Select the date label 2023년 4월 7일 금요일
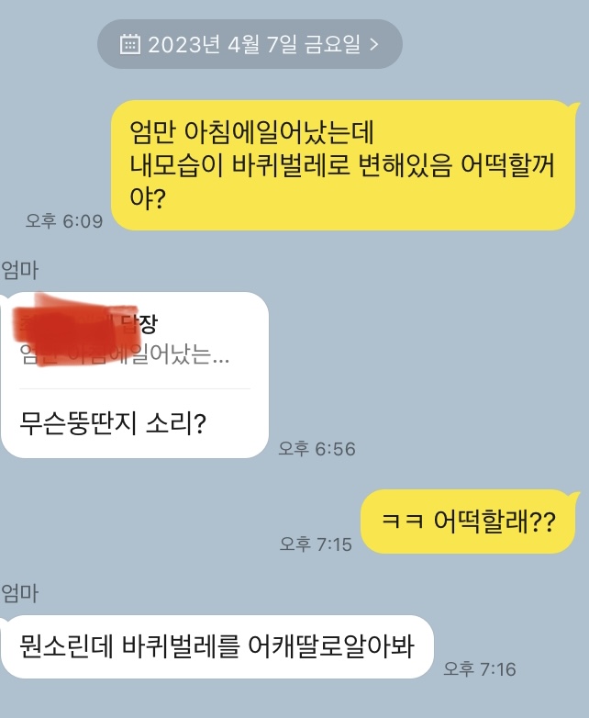The image size is (589, 718). (254, 44)
